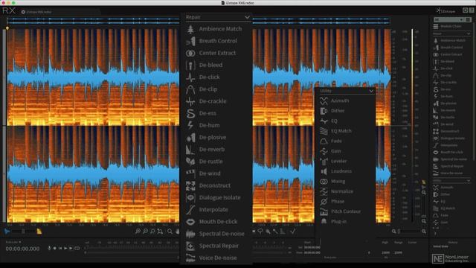
Task: Play the selection only
Action: 71,249
